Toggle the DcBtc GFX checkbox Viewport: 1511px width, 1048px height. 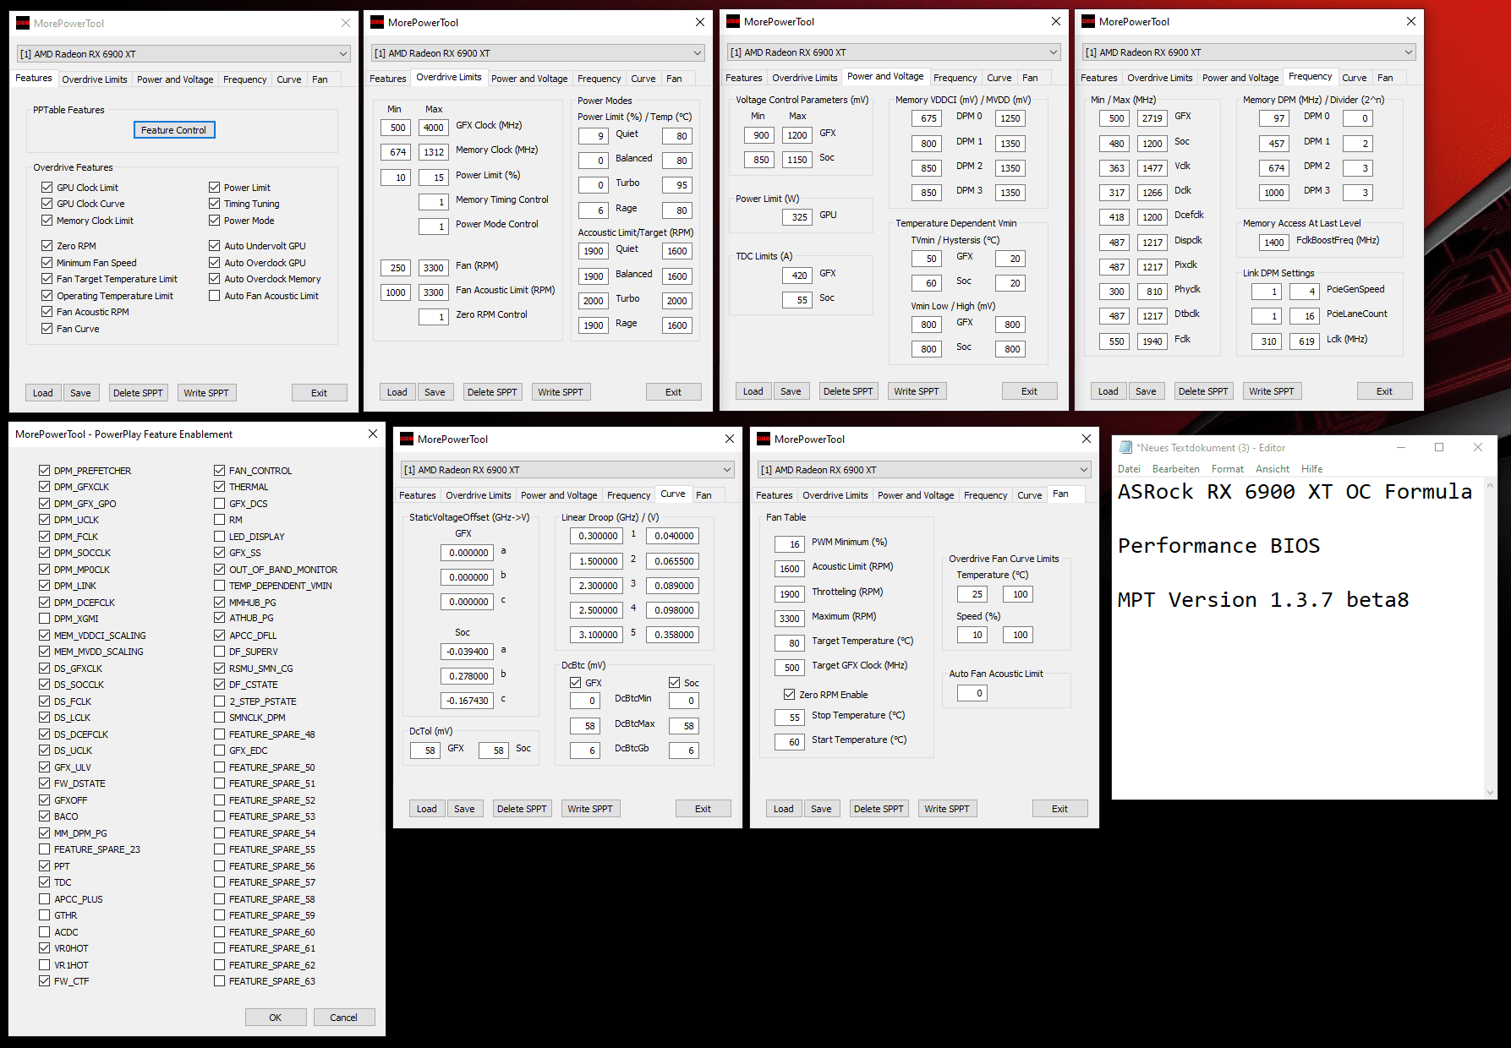pos(576,683)
